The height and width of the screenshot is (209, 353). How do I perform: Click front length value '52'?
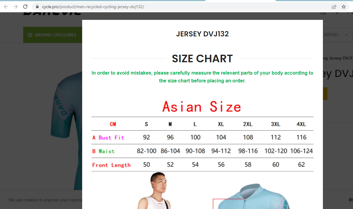pos(170,165)
